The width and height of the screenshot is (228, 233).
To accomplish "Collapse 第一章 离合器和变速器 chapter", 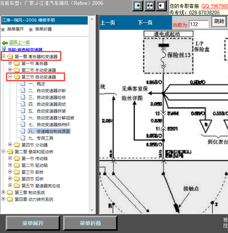I will tap(3, 56).
